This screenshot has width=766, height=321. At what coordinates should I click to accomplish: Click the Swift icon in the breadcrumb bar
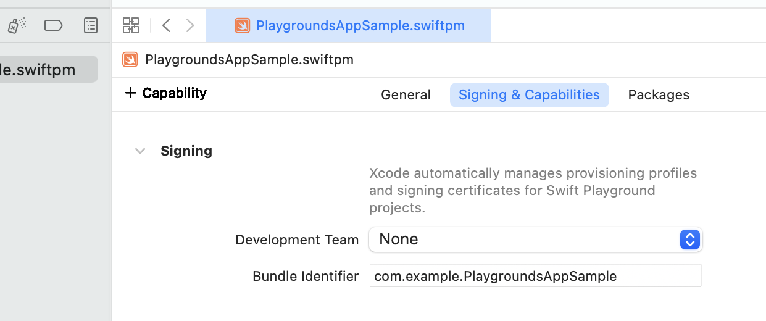pyautogui.click(x=130, y=59)
